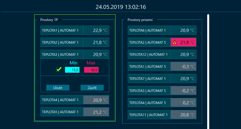This screenshot has height=129, width=241.
Task: Click the cyan Min value field 15,0
Action: pyautogui.click(x=72, y=70)
